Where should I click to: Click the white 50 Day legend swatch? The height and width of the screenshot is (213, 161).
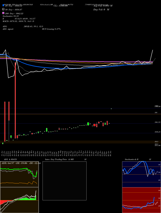[x=4, y=9]
